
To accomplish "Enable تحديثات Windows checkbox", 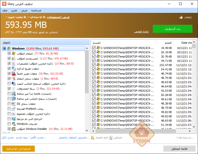I will coord(9,124).
